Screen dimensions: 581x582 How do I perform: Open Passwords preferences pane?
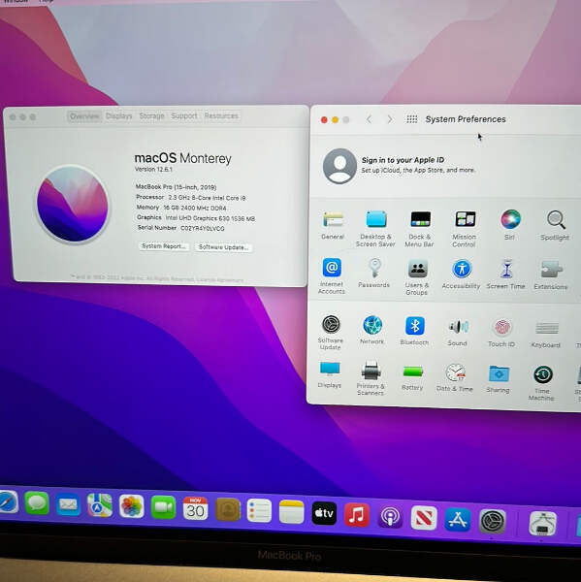click(x=373, y=273)
